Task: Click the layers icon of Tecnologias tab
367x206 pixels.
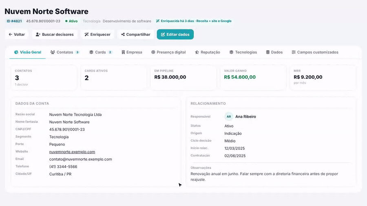Action: pos(231,52)
